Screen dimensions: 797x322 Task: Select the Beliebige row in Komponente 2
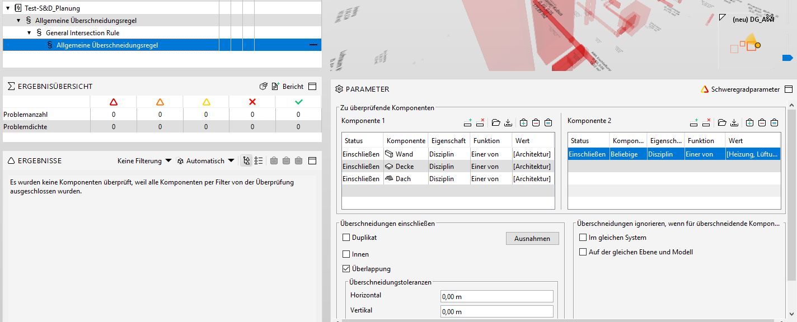click(674, 154)
